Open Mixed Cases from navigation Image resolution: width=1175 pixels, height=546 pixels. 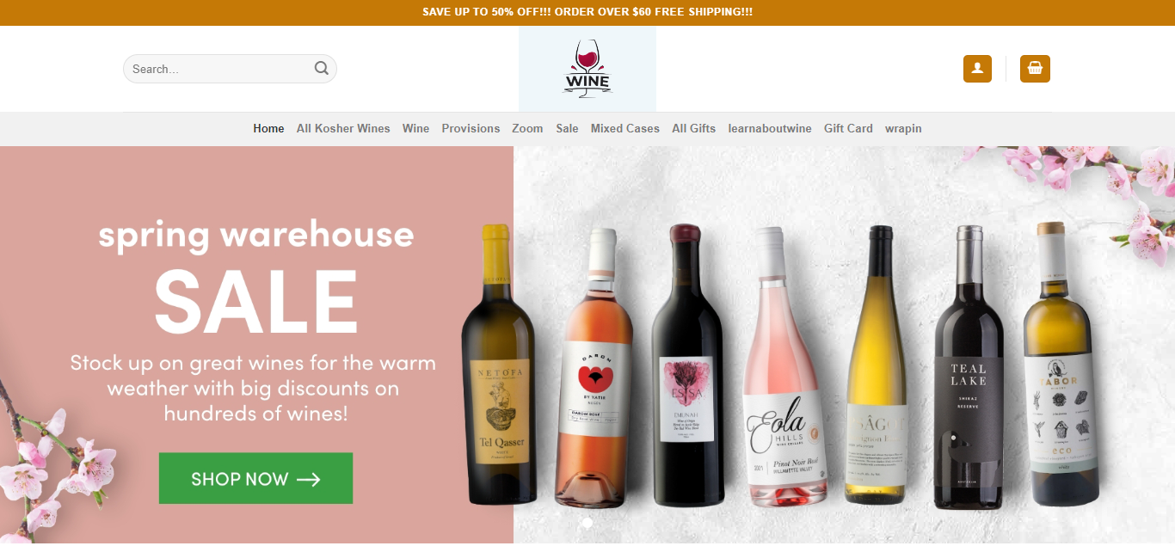pyautogui.click(x=625, y=128)
